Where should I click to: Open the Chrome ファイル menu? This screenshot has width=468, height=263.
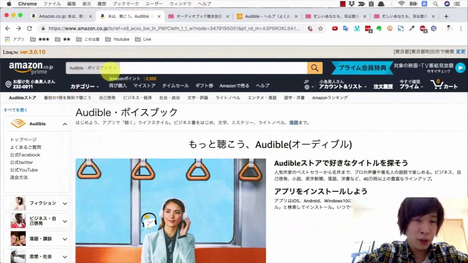[52, 4]
